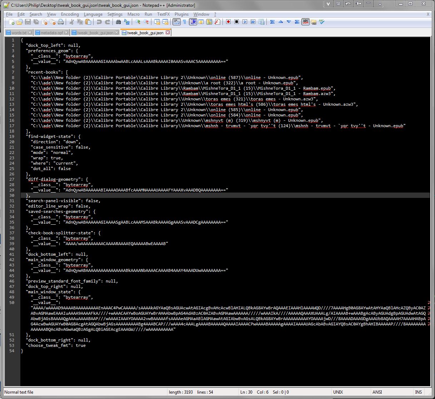Open the TextFX menu
Image resolution: width=435 pixels, height=399 pixels.
pyautogui.click(x=164, y=14)
